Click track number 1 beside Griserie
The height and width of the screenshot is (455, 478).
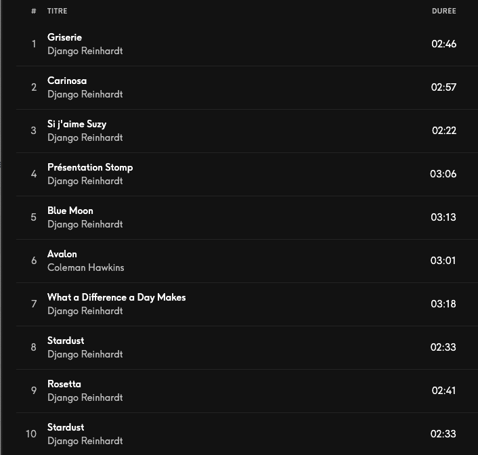tap(34, 44)
